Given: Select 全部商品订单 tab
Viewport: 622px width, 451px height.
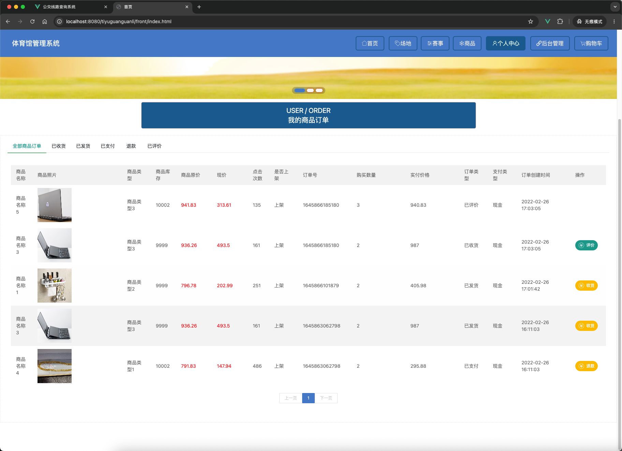Looking at the screenshot, I should [27, 146].
